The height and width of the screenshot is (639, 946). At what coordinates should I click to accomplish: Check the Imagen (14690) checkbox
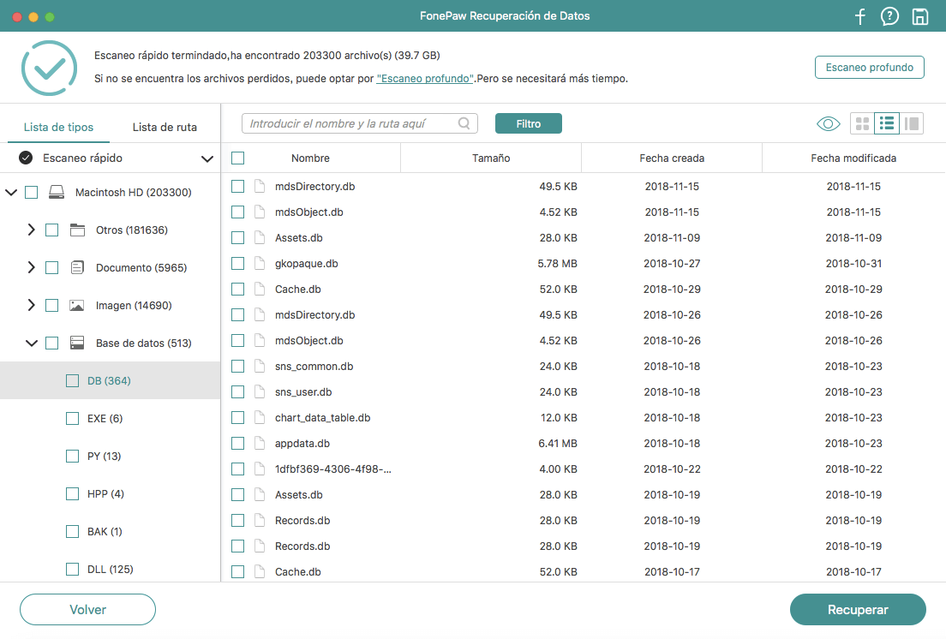52,306
